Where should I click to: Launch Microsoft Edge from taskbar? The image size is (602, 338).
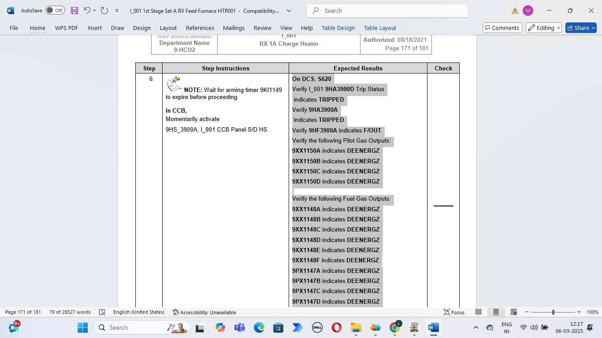(259, 327)
